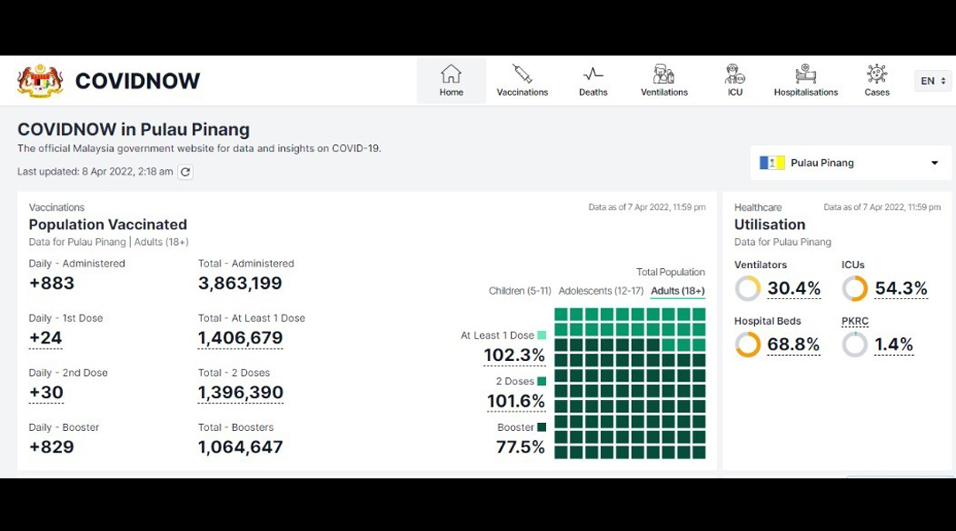Click the 30.4% ventilators value
The image size is (956, 531).
[x=794, y=289]
